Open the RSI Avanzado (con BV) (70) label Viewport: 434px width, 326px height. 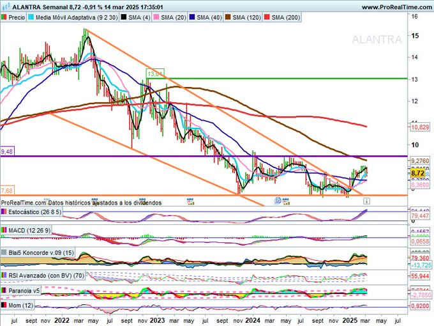tap(46, 276)
